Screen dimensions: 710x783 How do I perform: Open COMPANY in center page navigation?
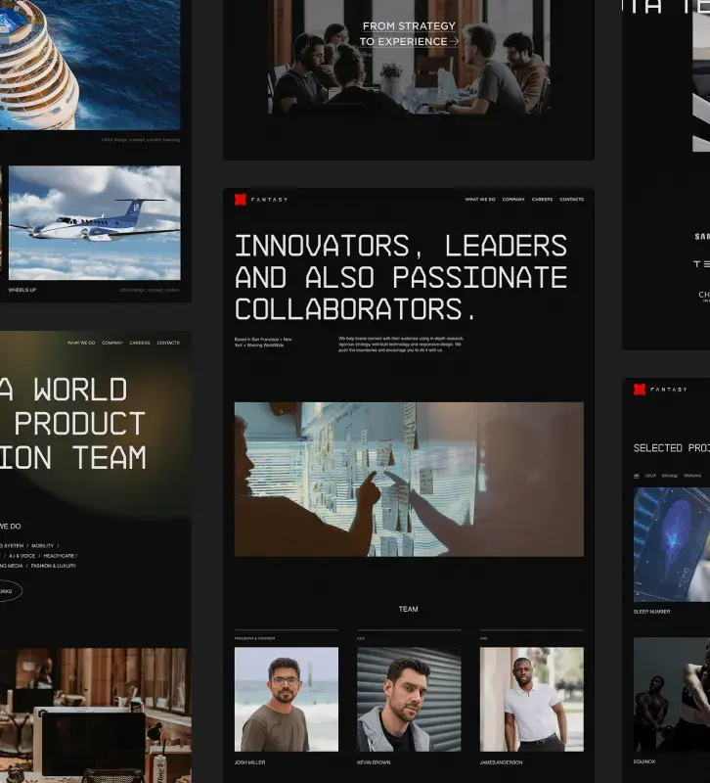point(513,200)
